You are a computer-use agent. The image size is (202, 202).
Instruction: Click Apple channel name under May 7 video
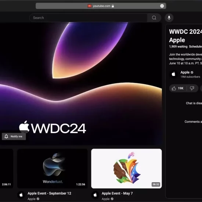click(106, 199)
